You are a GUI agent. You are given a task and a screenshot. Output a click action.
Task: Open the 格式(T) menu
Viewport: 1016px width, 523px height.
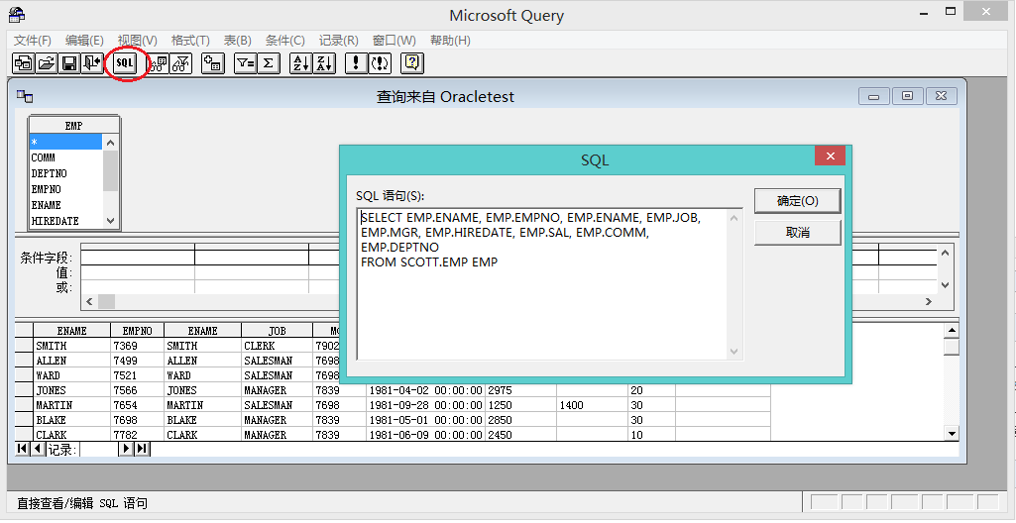click(x=190, y=41)
